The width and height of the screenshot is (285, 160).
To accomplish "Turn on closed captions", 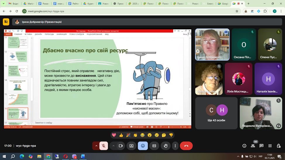I will coord(154,146).
